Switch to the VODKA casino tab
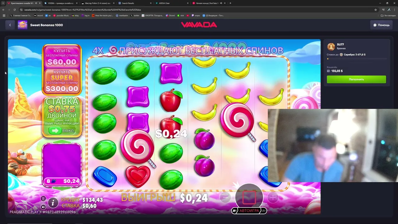This screenshot has height=224, width=398. pyautogui.click(x=61, y=3)
